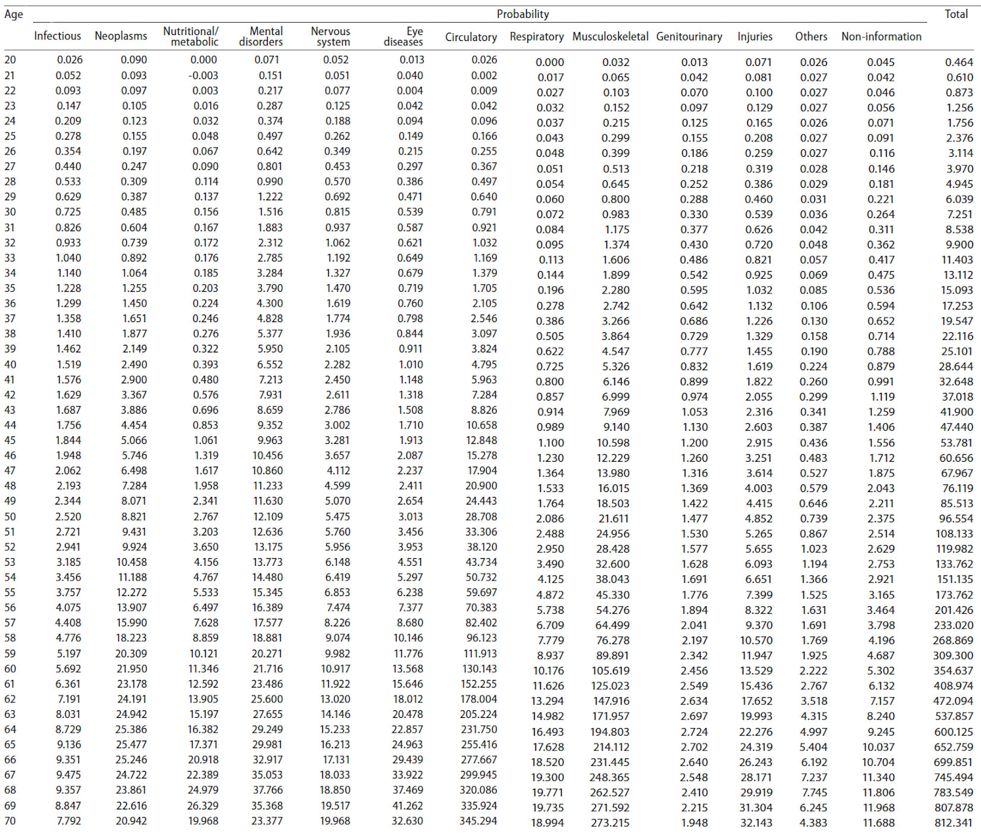Select the Circulatory column header
Screen dimensions: 981x838
point(471,37)
